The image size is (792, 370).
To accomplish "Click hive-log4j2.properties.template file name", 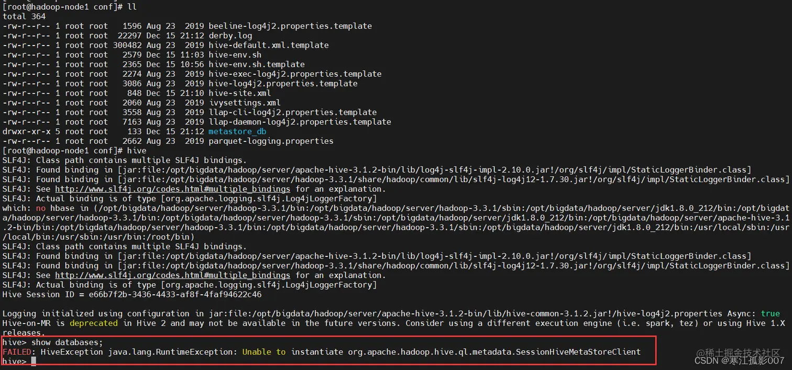I will (283, 83).
